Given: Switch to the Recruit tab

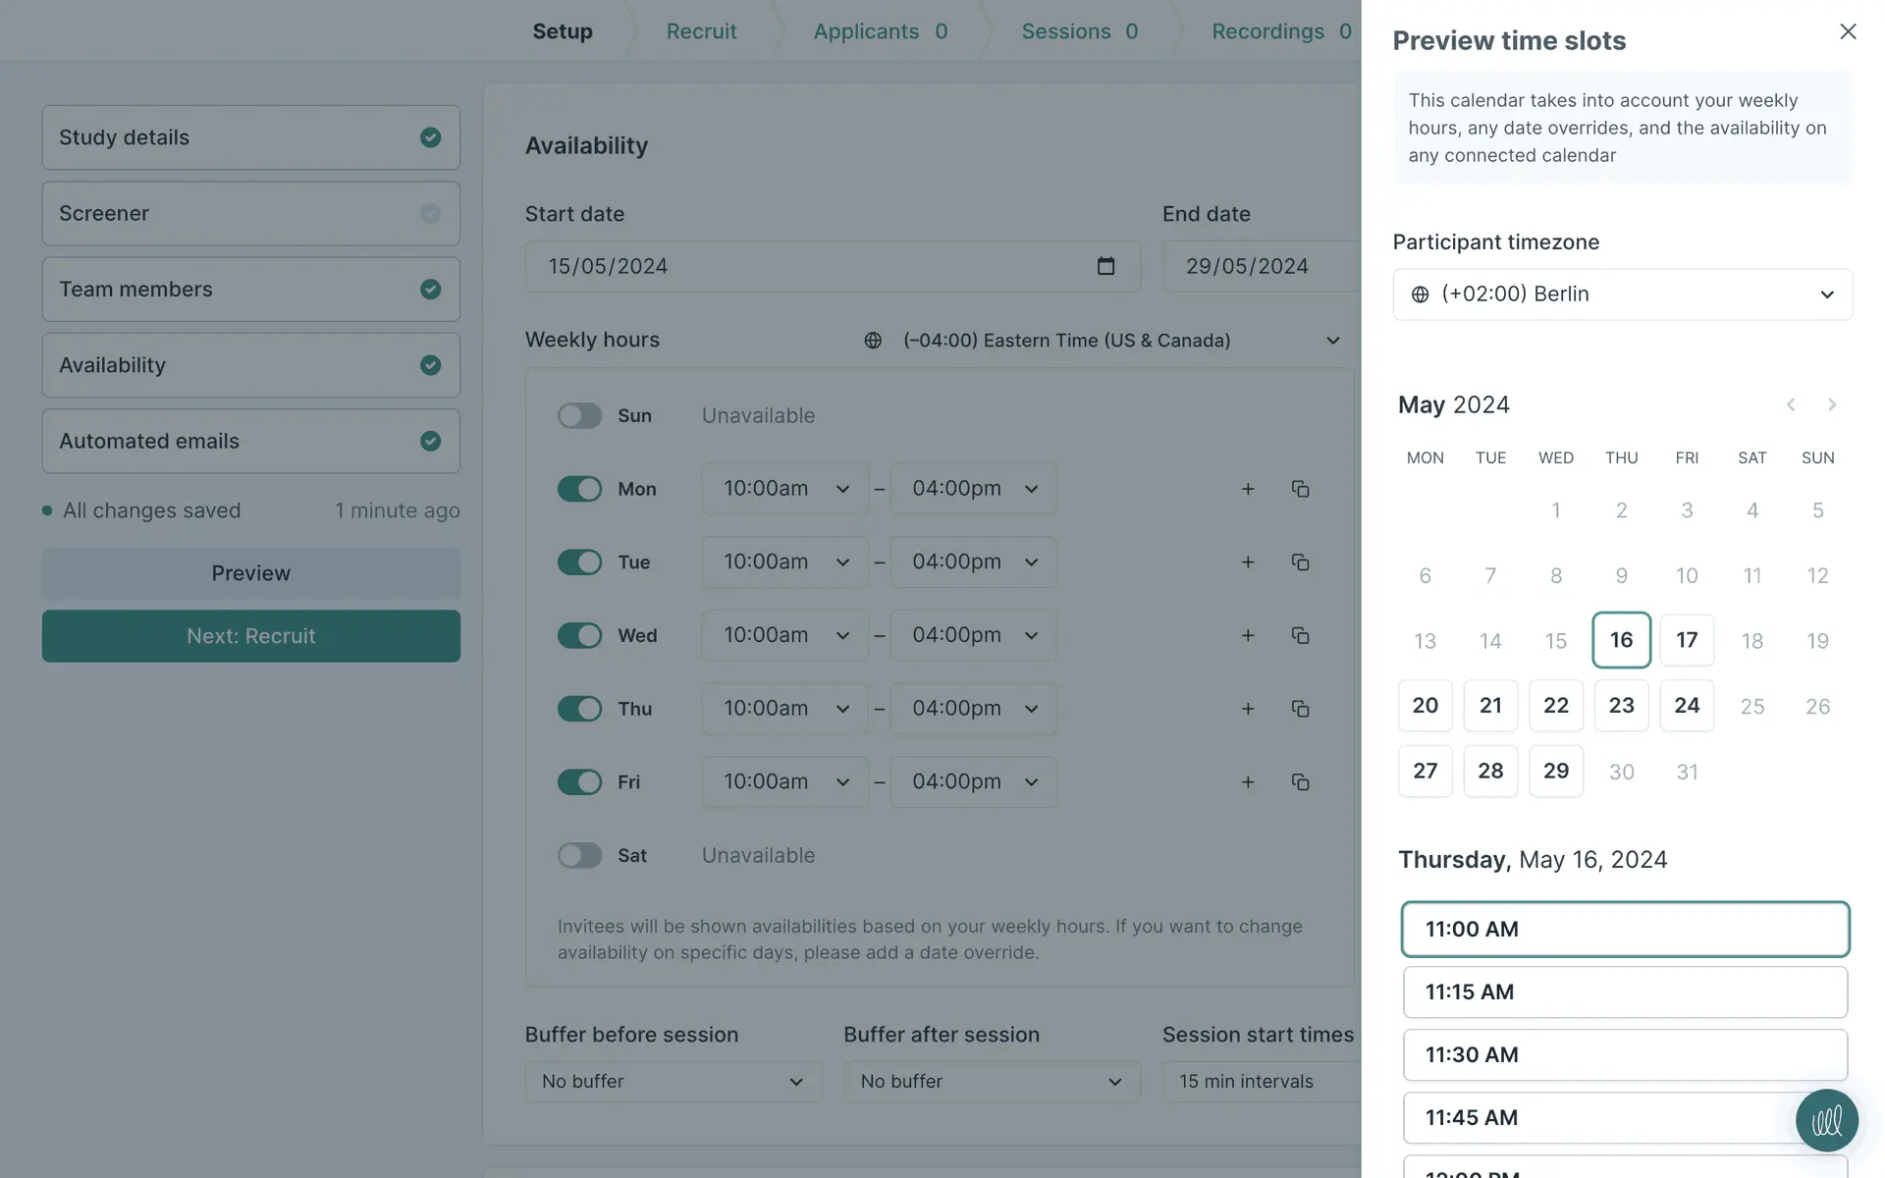Looking at the screenshot, I should 701,31.
